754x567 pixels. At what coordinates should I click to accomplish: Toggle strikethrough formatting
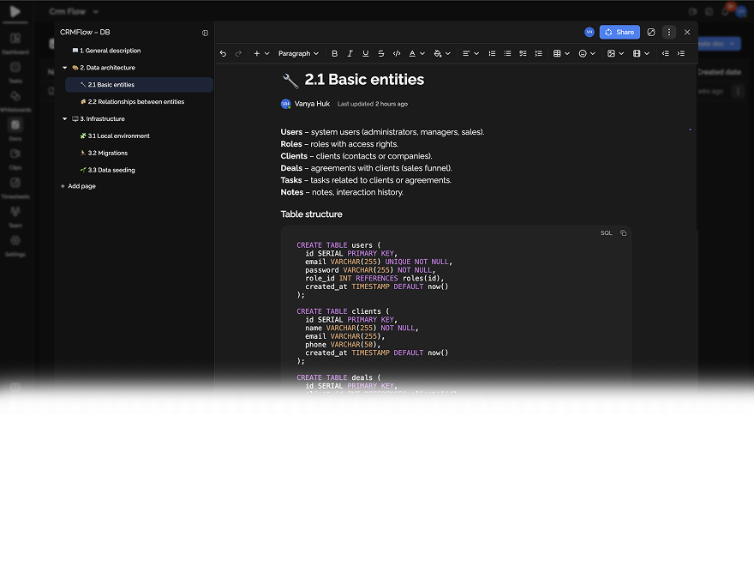tap(380, 53)
